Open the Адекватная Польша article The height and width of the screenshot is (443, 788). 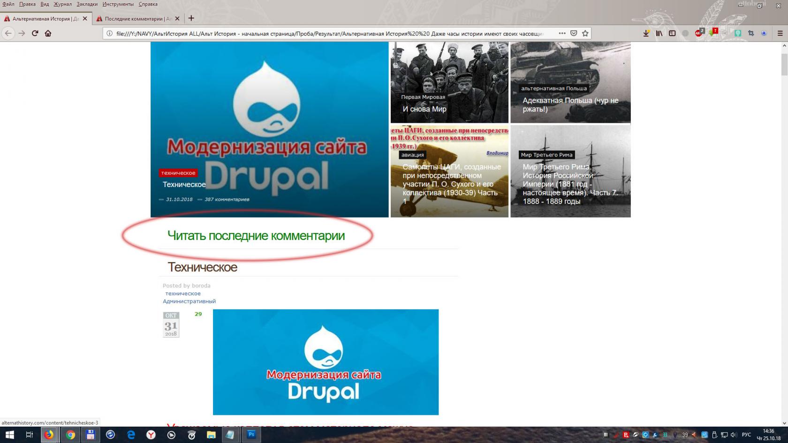click(570, 105)
